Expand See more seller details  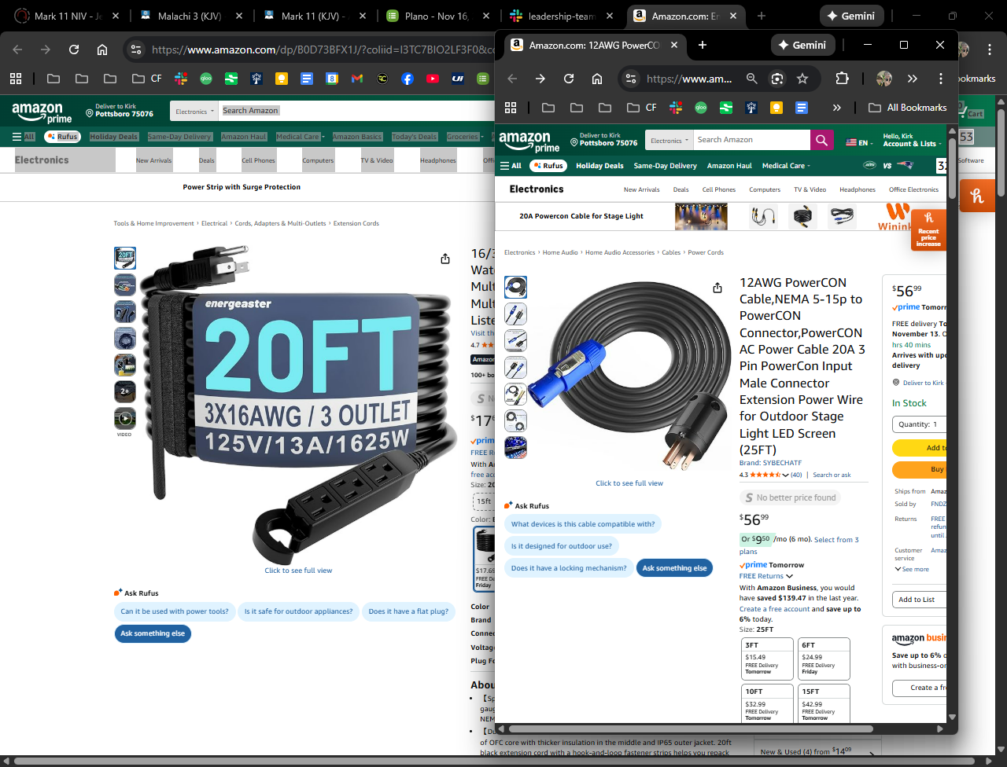pyautogui.click(x=912, y=569)
